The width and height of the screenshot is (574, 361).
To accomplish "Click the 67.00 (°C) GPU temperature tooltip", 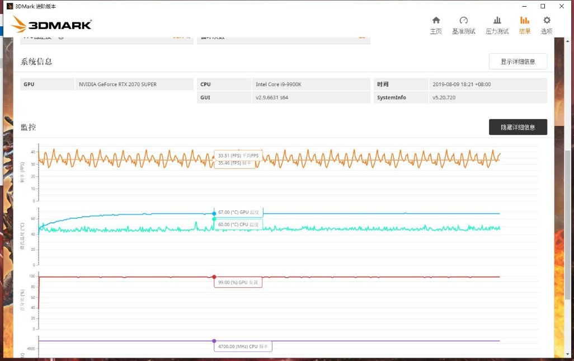I will click(x=238, y=212).
